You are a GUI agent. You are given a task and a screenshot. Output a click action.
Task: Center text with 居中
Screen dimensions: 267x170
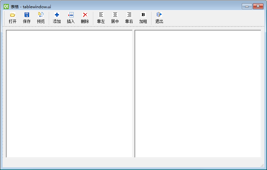[x=115, y=18]
